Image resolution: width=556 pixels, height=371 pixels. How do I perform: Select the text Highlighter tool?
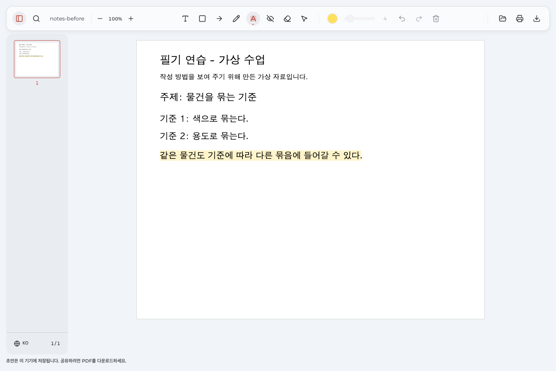click(253, 19)
